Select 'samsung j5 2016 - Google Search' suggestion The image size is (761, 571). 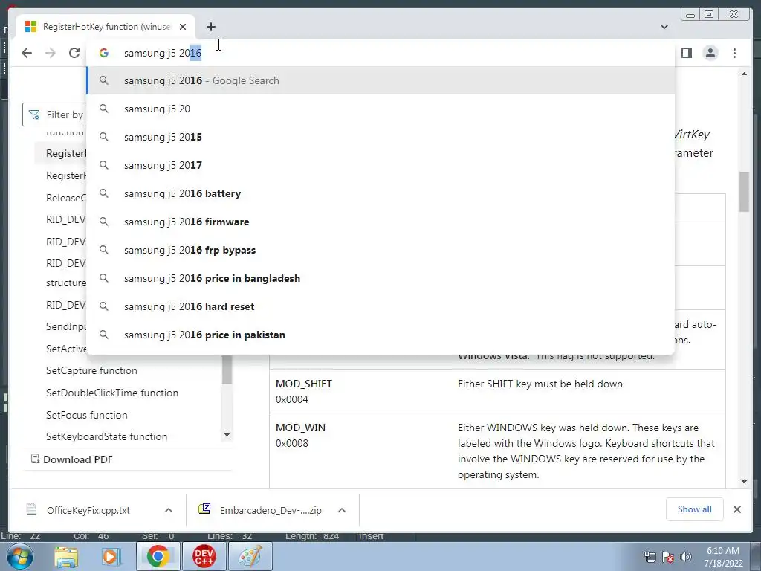click(x=381, y=80)
